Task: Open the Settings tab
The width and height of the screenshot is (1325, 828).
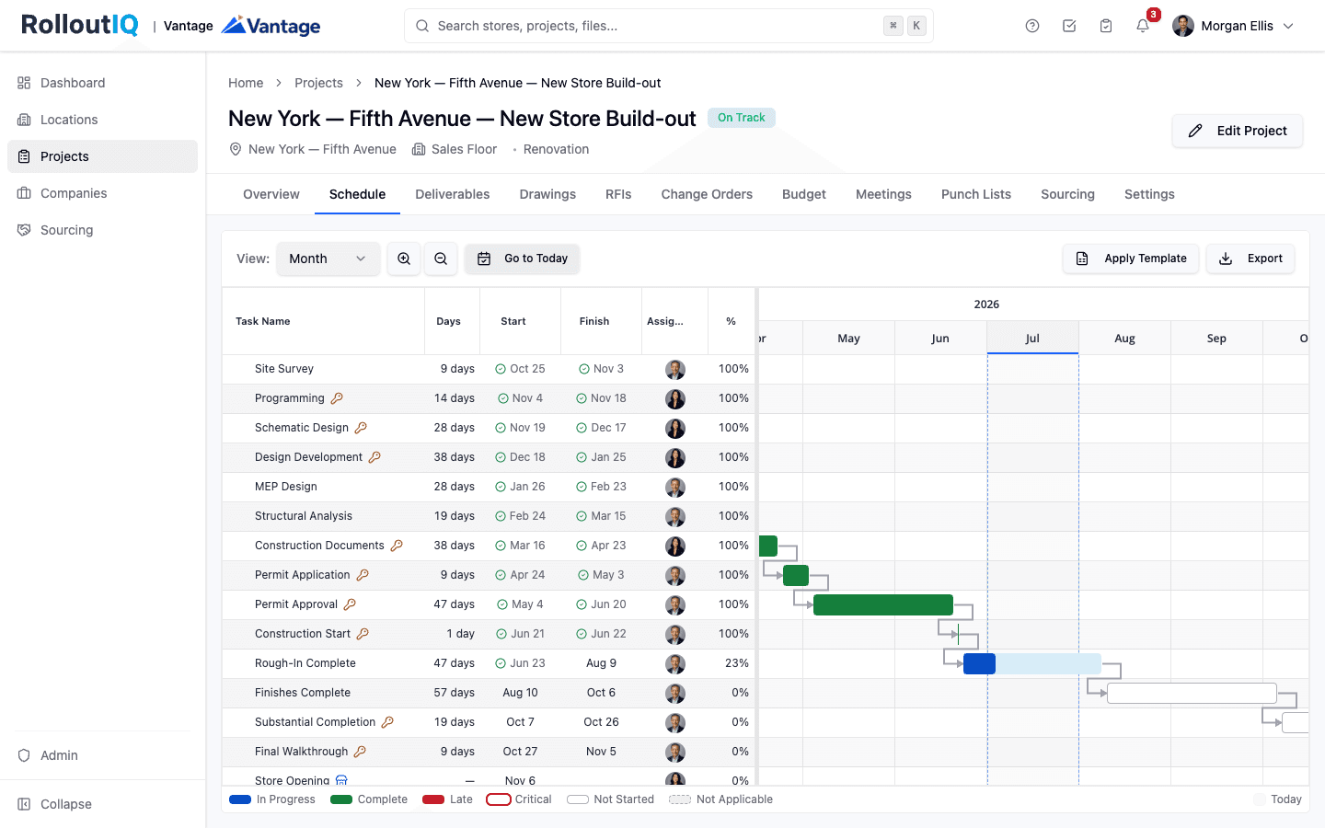Action: coord(1149,194)
